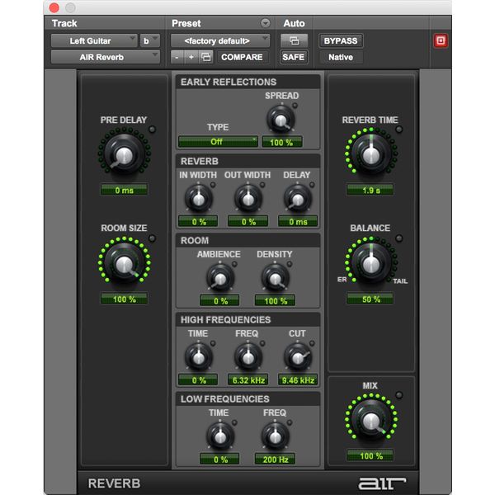This screenshot has height=495, width=495.
Task: Click the BYPASS button
Action: tap(341, 40)
